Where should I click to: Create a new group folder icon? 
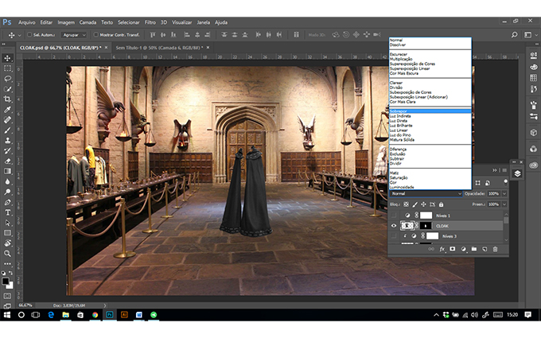pyautogui.click(x=474, y=249)
